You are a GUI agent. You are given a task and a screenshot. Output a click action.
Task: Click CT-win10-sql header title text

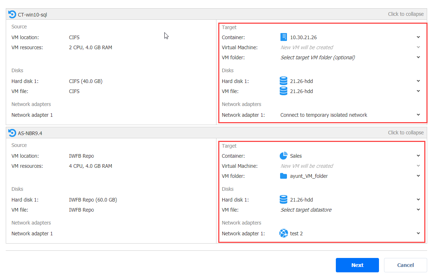coord(32,15)
